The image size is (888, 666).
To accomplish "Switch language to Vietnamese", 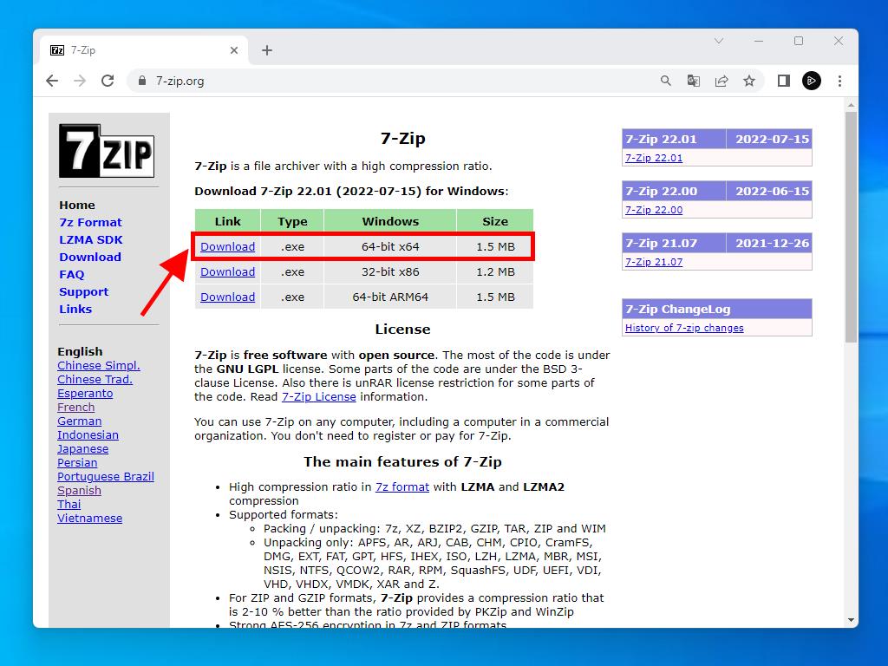I will pyautogui.click(x=89, y=519).
